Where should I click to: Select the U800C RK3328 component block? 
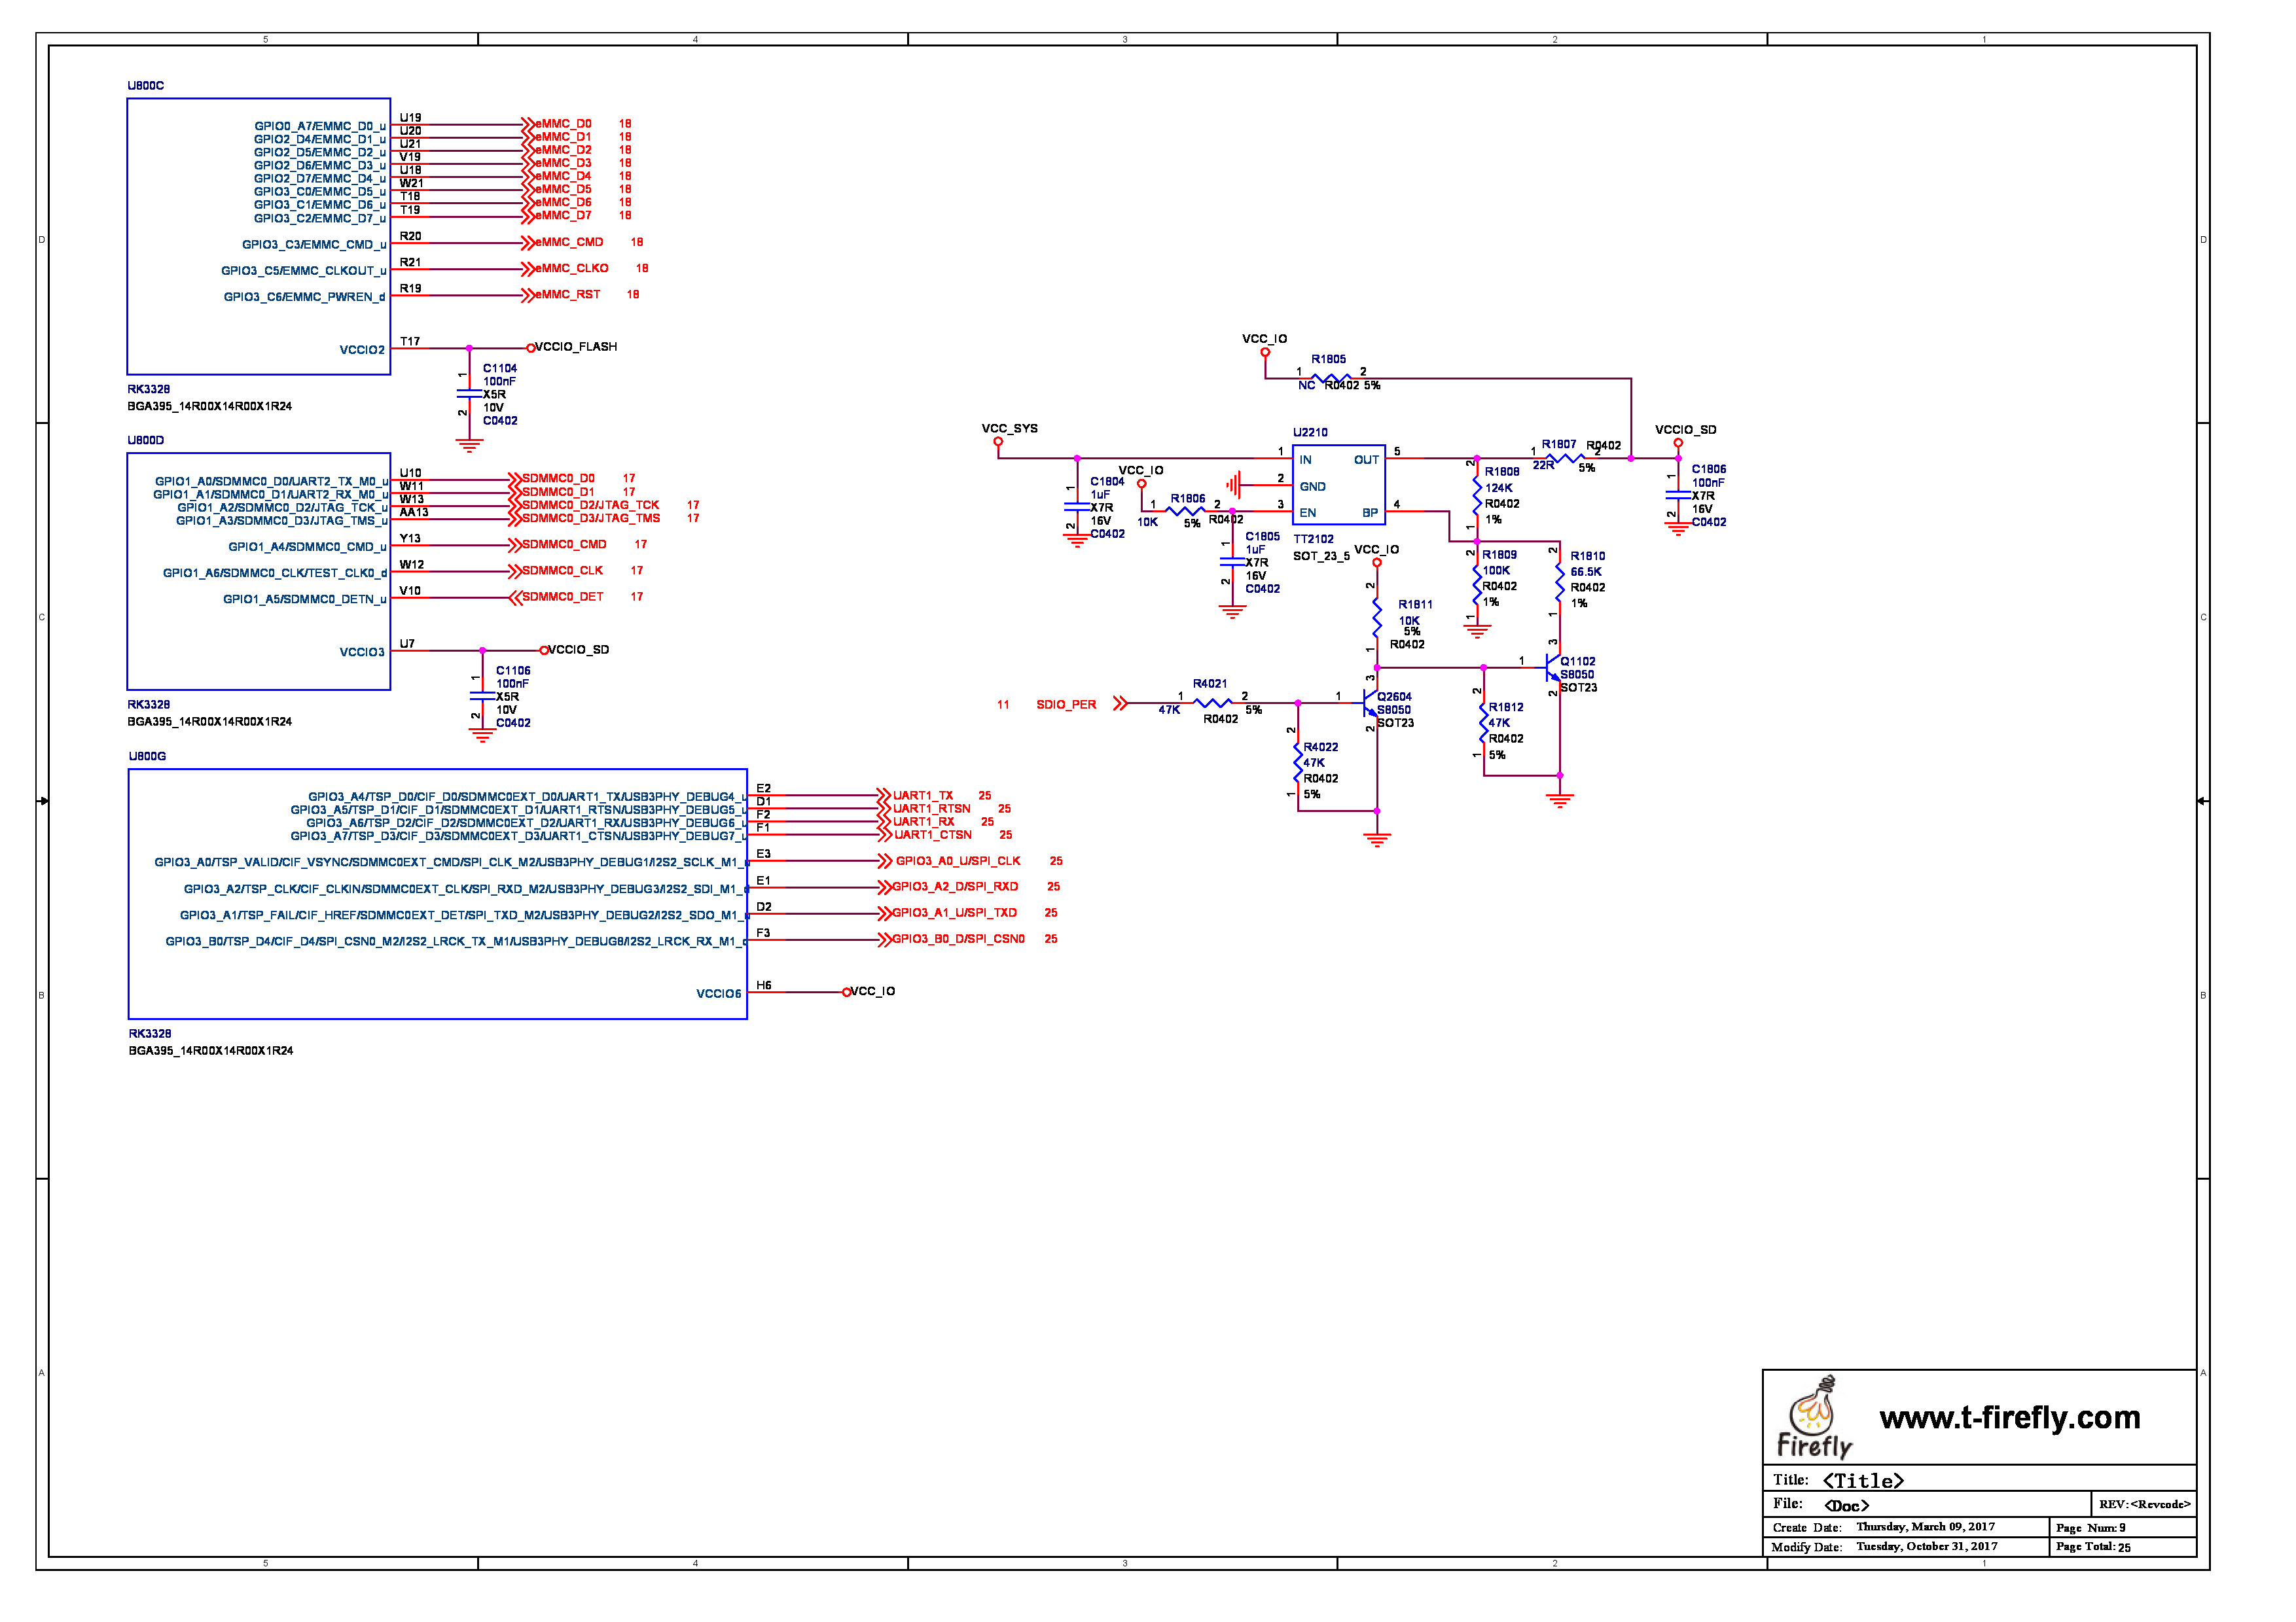point(258,237)
